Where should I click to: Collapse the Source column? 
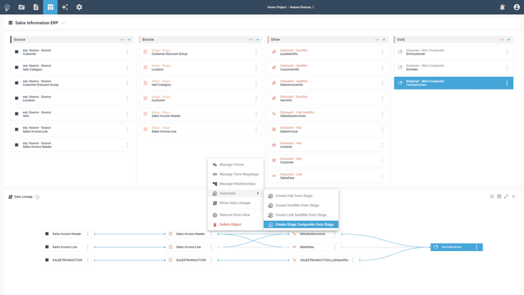coord(123,39)
